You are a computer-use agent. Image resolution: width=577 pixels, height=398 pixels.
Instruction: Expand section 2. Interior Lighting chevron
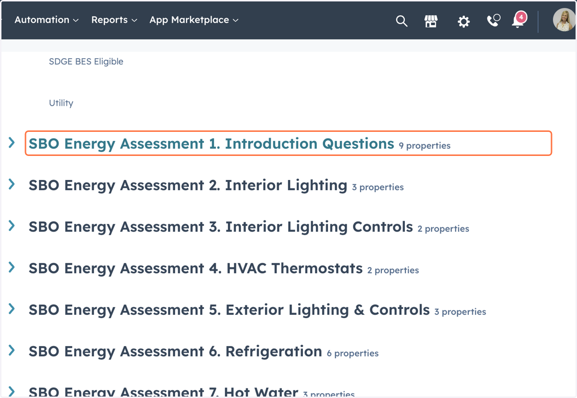[x=12, y=184]
